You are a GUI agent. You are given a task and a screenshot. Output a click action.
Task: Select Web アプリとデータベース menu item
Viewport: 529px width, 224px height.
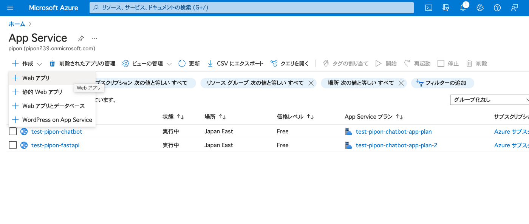(x=52, y=106)
